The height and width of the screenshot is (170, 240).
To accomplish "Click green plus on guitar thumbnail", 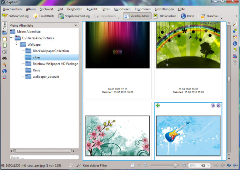I will [158, 105].
